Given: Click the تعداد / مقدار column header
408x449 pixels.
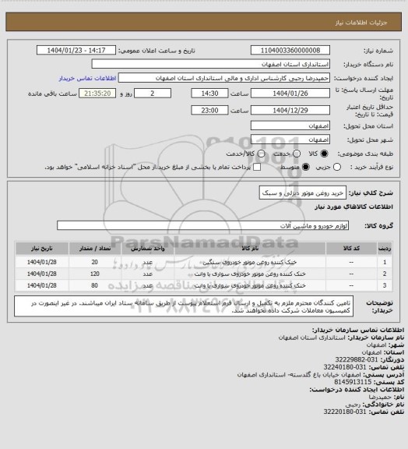Looking at the screenshot, I should coord(95,249).
